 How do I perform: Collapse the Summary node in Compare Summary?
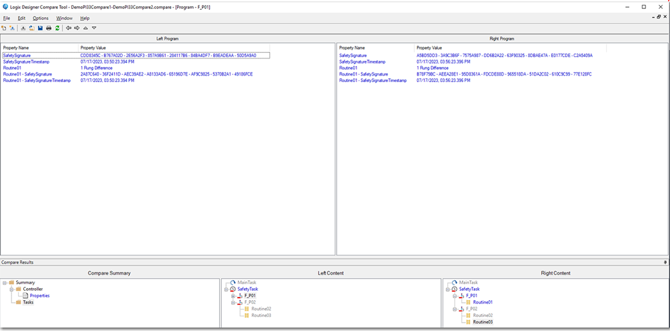(x=4, y=283)
